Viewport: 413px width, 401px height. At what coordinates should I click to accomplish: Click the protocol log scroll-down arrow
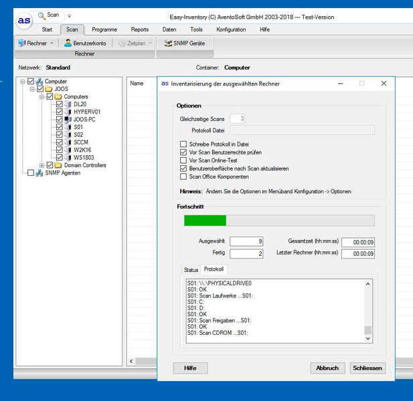[368, 338]
